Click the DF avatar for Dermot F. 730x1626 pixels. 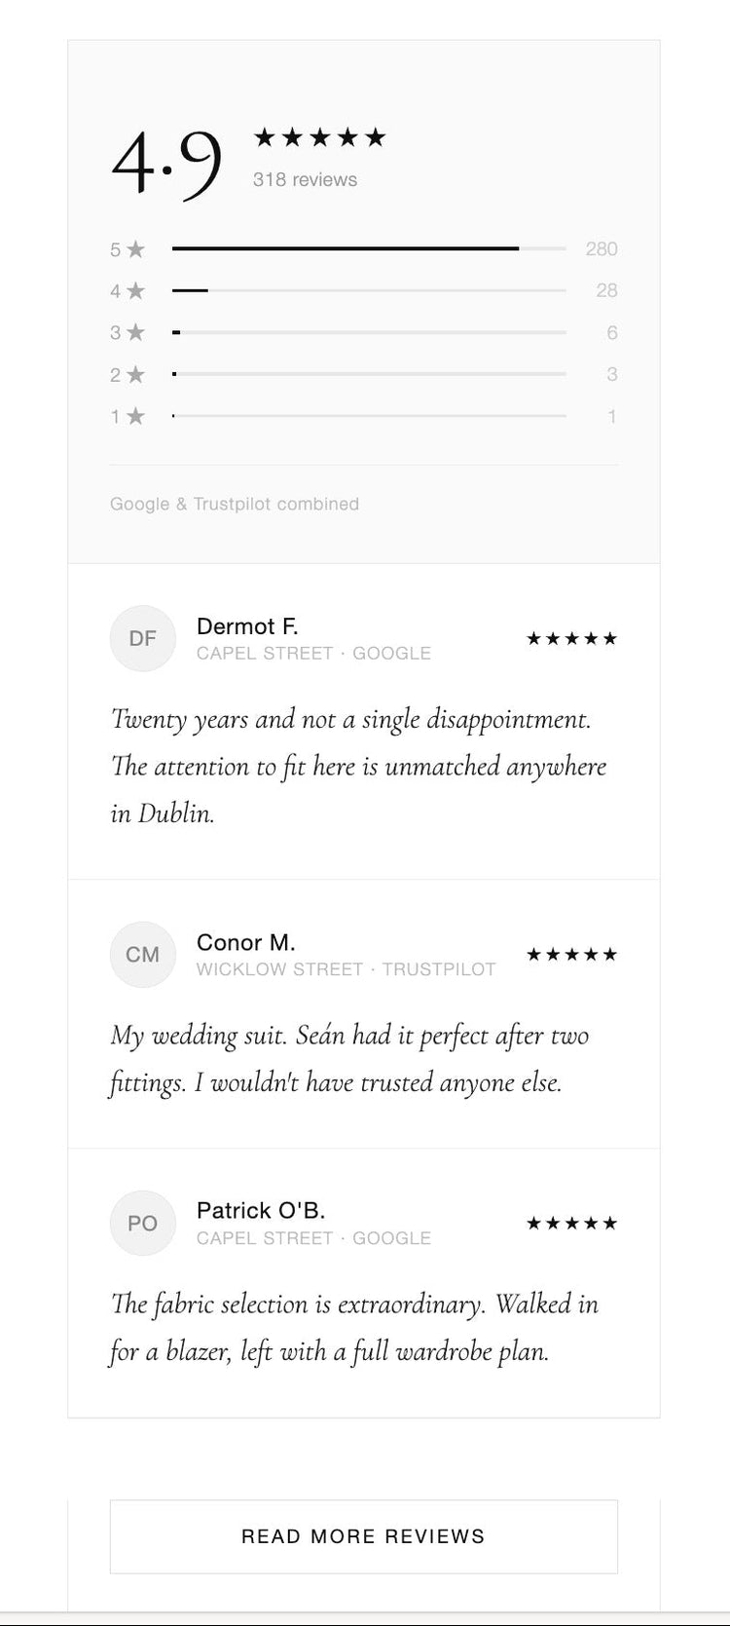tap(142, 638)
